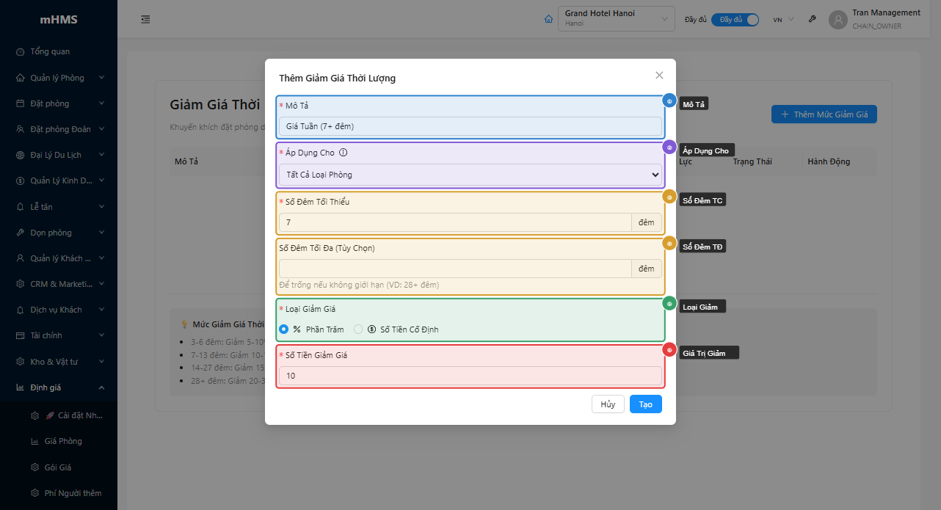Click the red eye badge for Giá Trị Giảm

click(x=669, y=350)
